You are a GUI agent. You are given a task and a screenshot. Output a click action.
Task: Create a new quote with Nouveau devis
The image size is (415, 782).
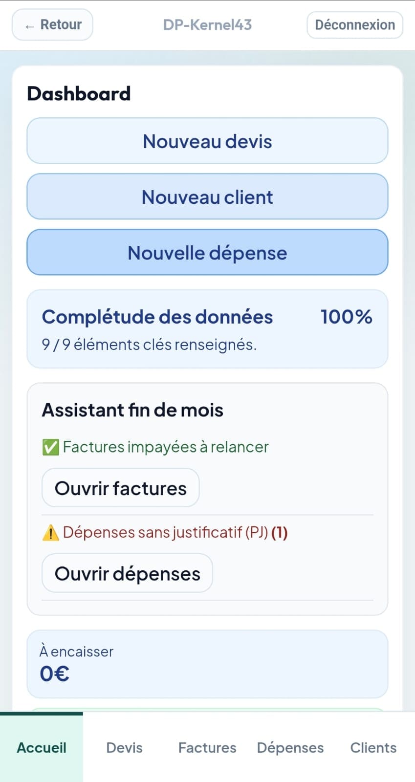coord(207,141)
